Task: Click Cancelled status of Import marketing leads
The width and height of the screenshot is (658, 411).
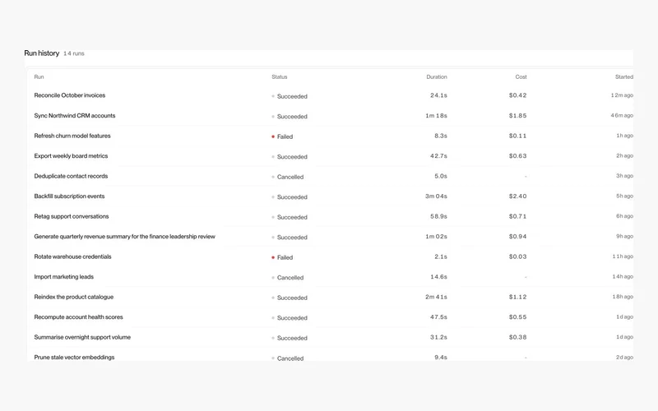Action: tap(287, 277)
